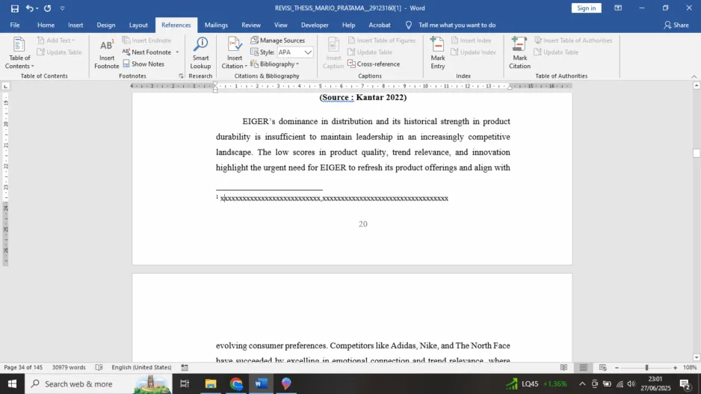Click the tab selector at ruler corner
Screen dimensions: 701x394
[x=5, y=86]
